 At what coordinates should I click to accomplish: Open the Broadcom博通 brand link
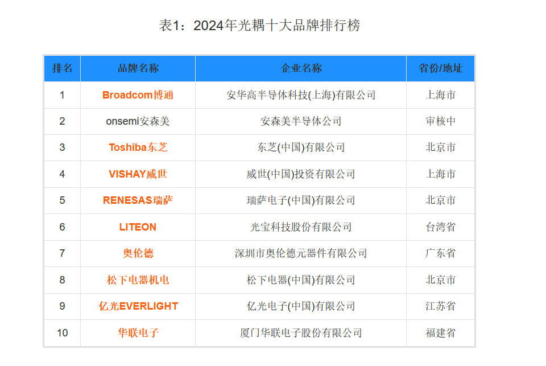(x=138, y=95)
